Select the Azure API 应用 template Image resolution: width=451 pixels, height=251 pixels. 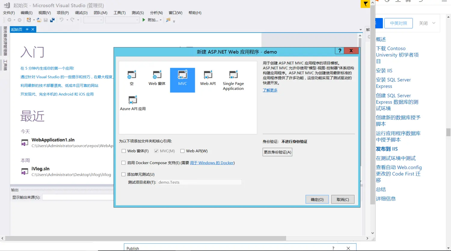[x=133, y=103]
